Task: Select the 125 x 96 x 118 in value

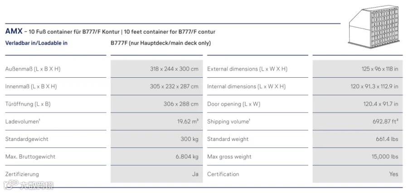Action: click(x=380, y=69)
